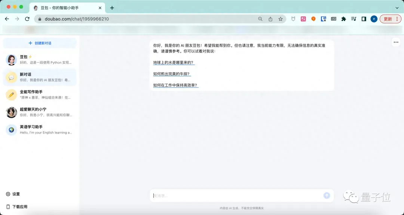Select the 豆包 - 你的智能小助手 tab
This screenshot has width=404, height=215.
click(x=67, y=8)
